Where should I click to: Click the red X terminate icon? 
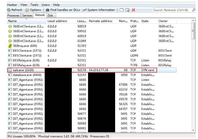tap(133, 10)
